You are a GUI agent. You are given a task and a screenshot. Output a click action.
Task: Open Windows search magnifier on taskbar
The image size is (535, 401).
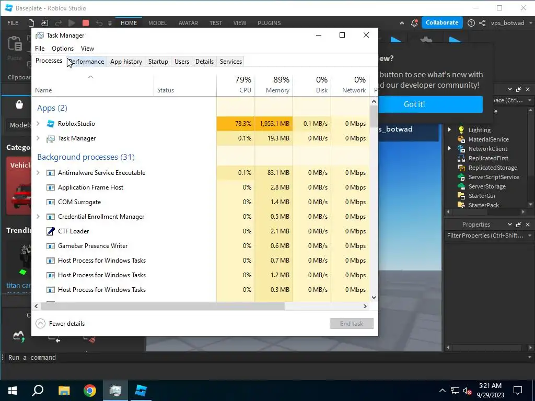[x=38, y=391]
